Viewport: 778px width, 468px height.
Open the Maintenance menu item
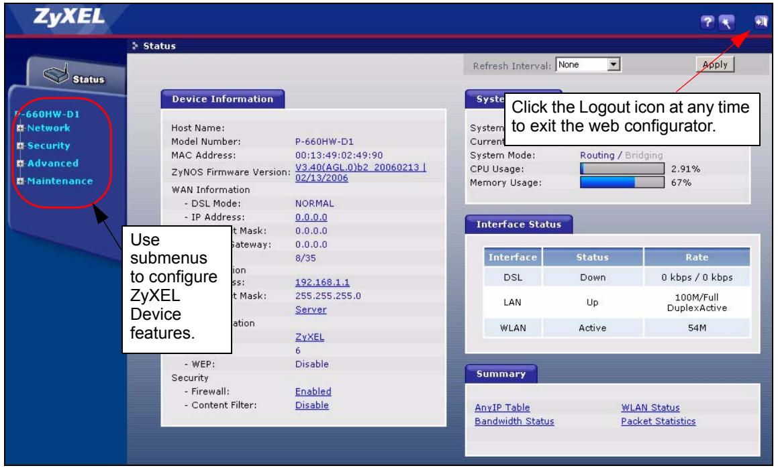point(60,181)
